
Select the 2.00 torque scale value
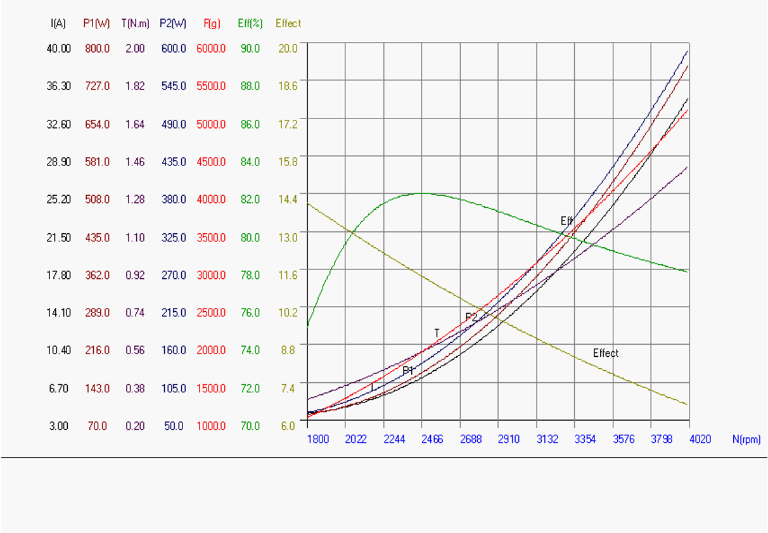pos(135,48)
